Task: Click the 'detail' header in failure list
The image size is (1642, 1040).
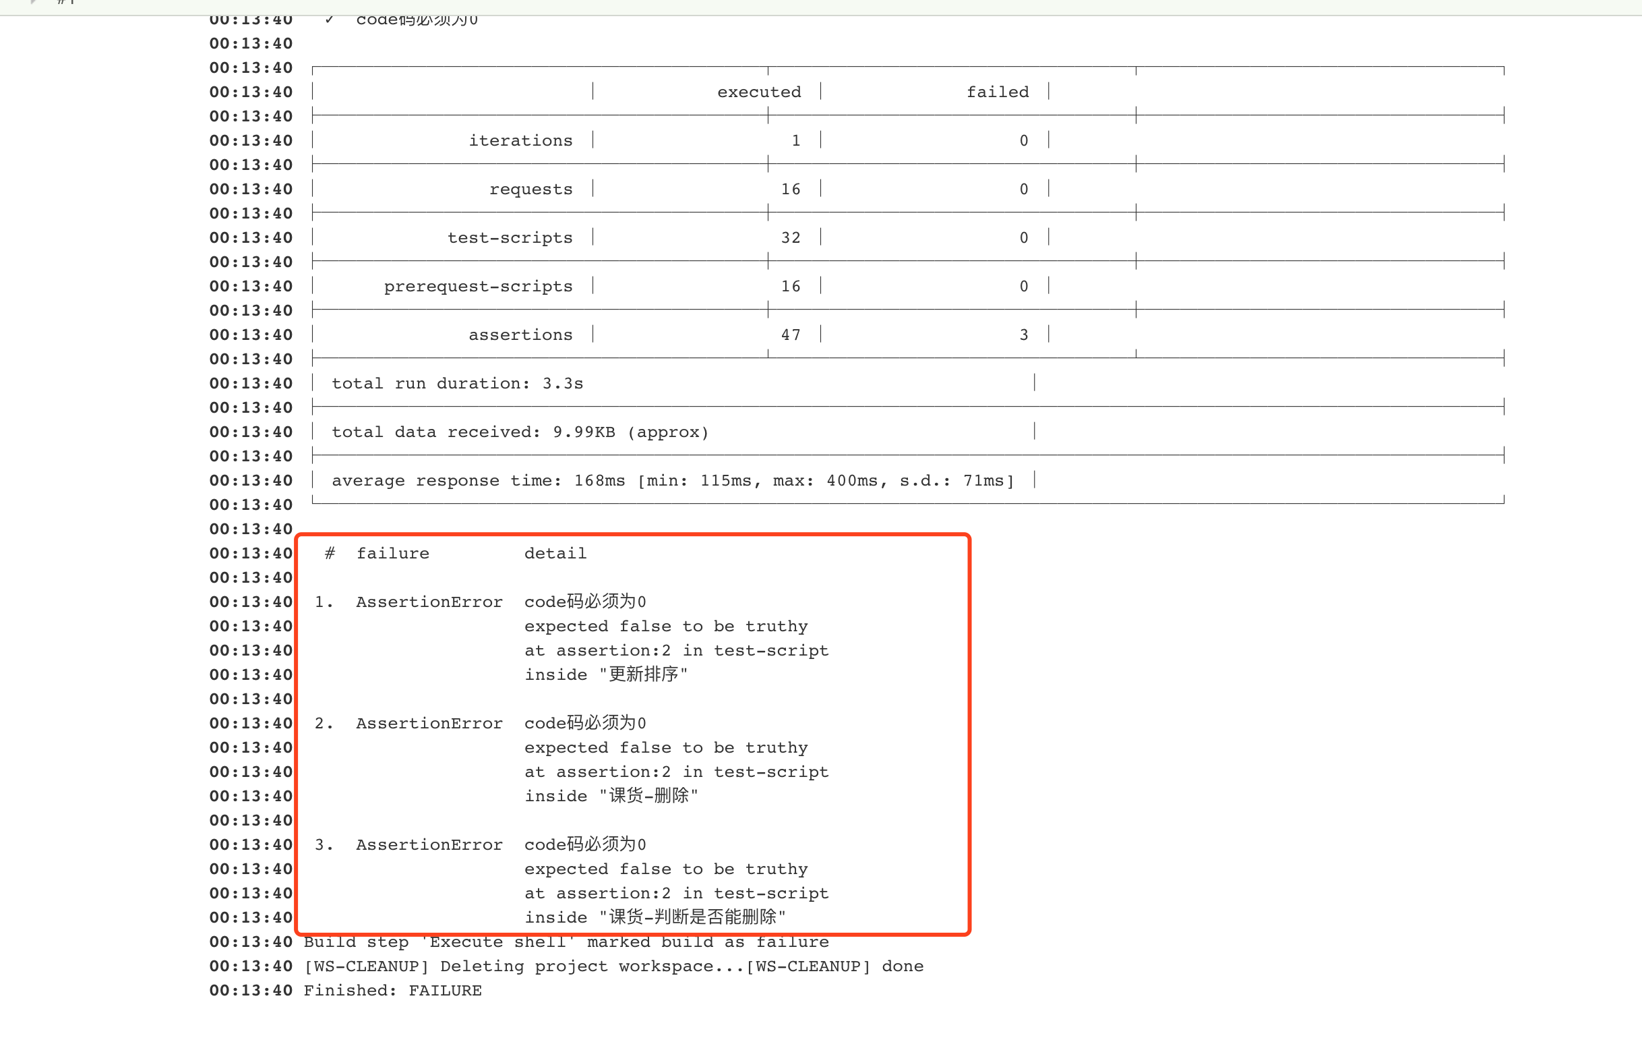Action: [555, 554]
